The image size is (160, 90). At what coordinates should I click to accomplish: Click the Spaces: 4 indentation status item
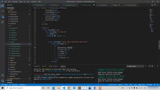point(120,85)
